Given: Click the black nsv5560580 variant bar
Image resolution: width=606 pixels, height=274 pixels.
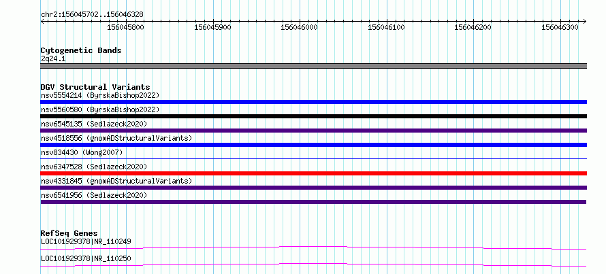Looking at the screenshot, I should click(x=313, y=116).
